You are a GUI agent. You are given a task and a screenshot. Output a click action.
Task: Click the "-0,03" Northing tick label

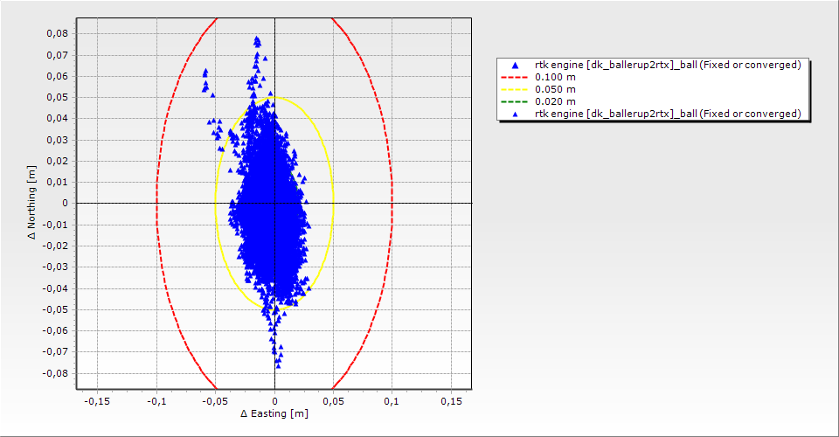56,267
